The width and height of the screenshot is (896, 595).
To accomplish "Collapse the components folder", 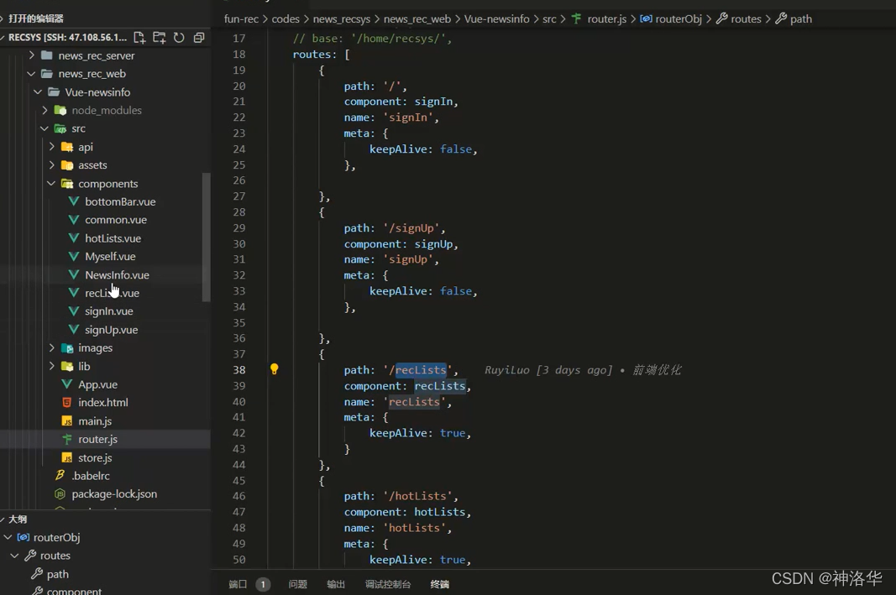I will pos(52,183).
